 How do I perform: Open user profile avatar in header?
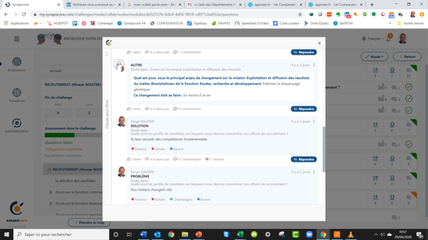(403, 39)
